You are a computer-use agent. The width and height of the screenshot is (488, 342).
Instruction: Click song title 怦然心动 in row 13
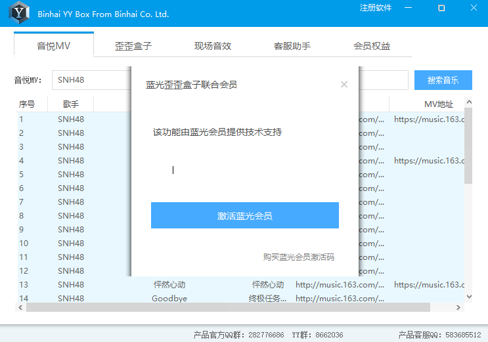169,284
